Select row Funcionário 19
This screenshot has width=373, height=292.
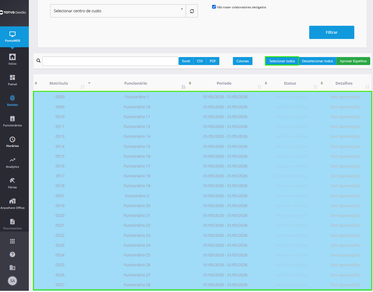point(202,186)
